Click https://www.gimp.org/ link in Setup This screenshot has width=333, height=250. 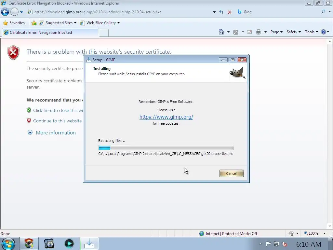[x=166, y=117]
